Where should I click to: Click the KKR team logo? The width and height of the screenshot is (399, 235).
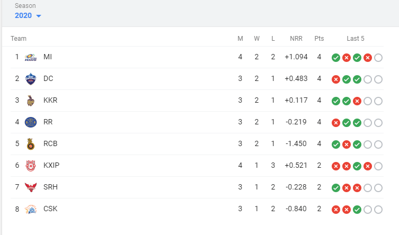(x=31, y=101)
